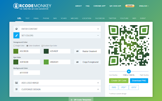
Task: Switch to the WIFI tab
Action: click(134, 18)
